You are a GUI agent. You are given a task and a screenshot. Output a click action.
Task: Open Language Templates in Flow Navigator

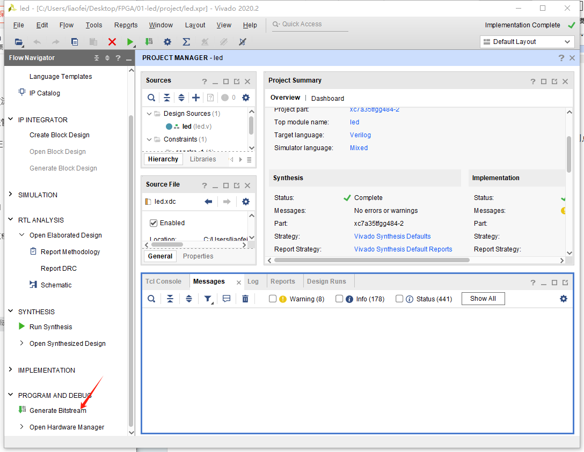pos(61,77)
